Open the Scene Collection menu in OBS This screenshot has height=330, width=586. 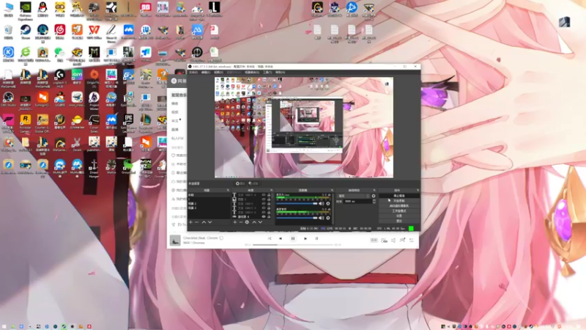click(x=252, y=72)
